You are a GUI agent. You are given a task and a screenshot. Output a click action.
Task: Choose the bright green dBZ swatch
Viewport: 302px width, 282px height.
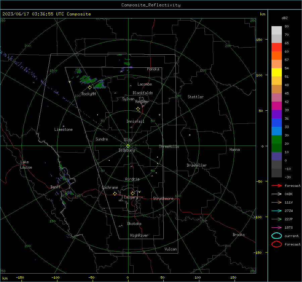pos(276,139)
